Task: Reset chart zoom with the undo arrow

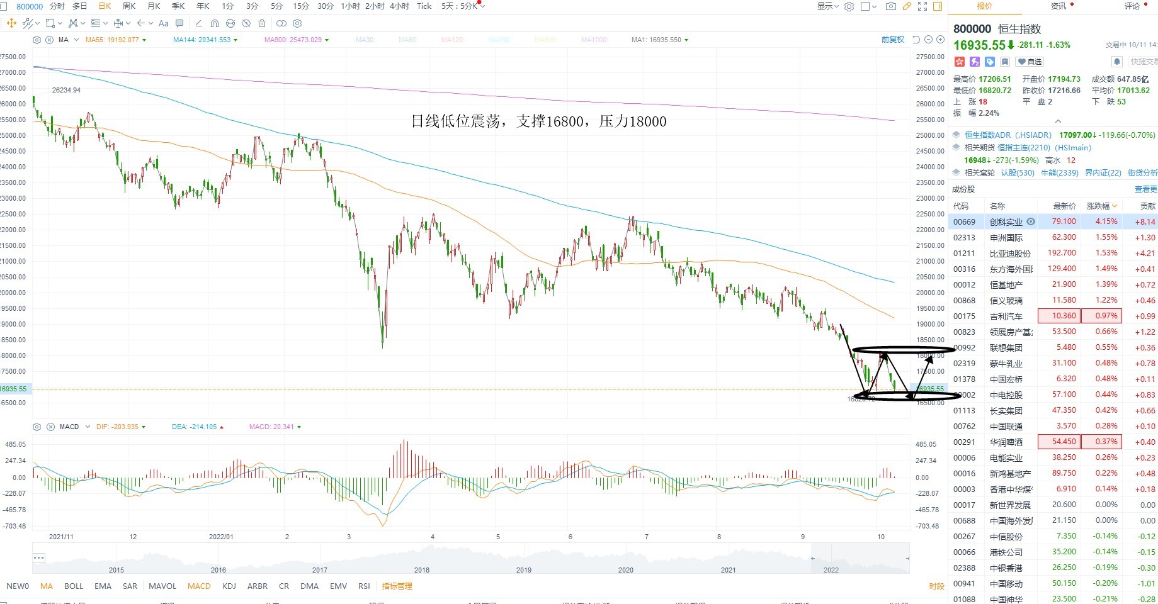Action: coord(916,40)
